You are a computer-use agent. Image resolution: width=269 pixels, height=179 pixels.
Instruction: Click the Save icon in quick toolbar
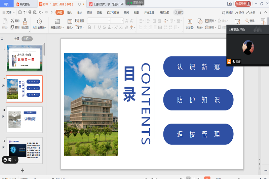(20, 12)
